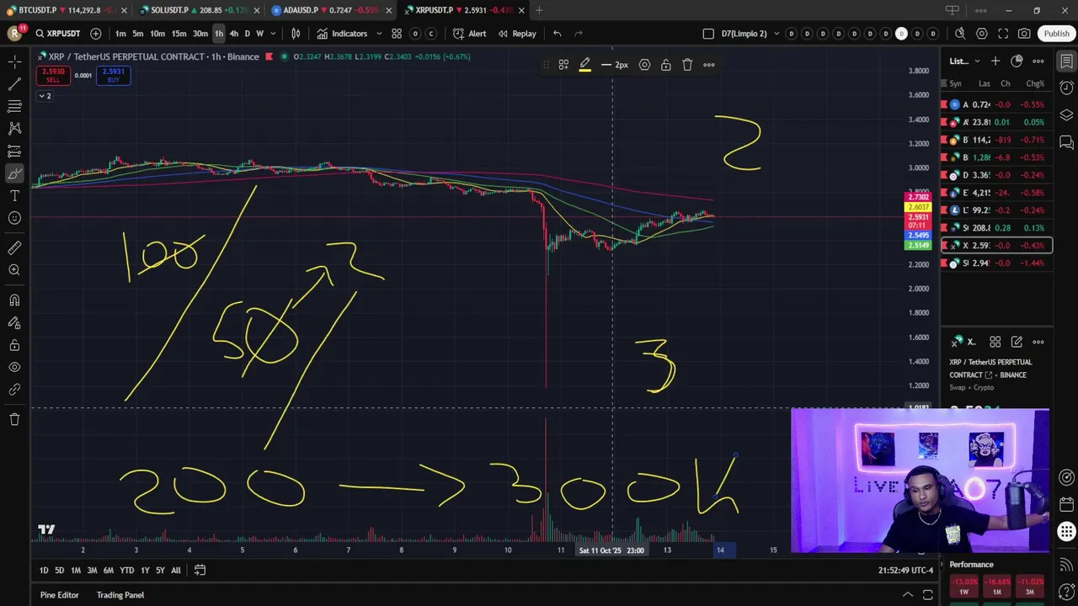This screenshot has height=606, width=1078.
Task: Open the forecasting and measurement tools
Action: pos(14,151)
